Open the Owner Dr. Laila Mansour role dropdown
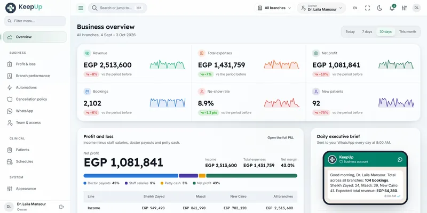The height and width of the screenshot is (213, 427). pyautogui.click(x=321, y=8)
